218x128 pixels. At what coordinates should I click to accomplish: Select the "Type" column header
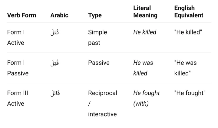tap(95, 15)
